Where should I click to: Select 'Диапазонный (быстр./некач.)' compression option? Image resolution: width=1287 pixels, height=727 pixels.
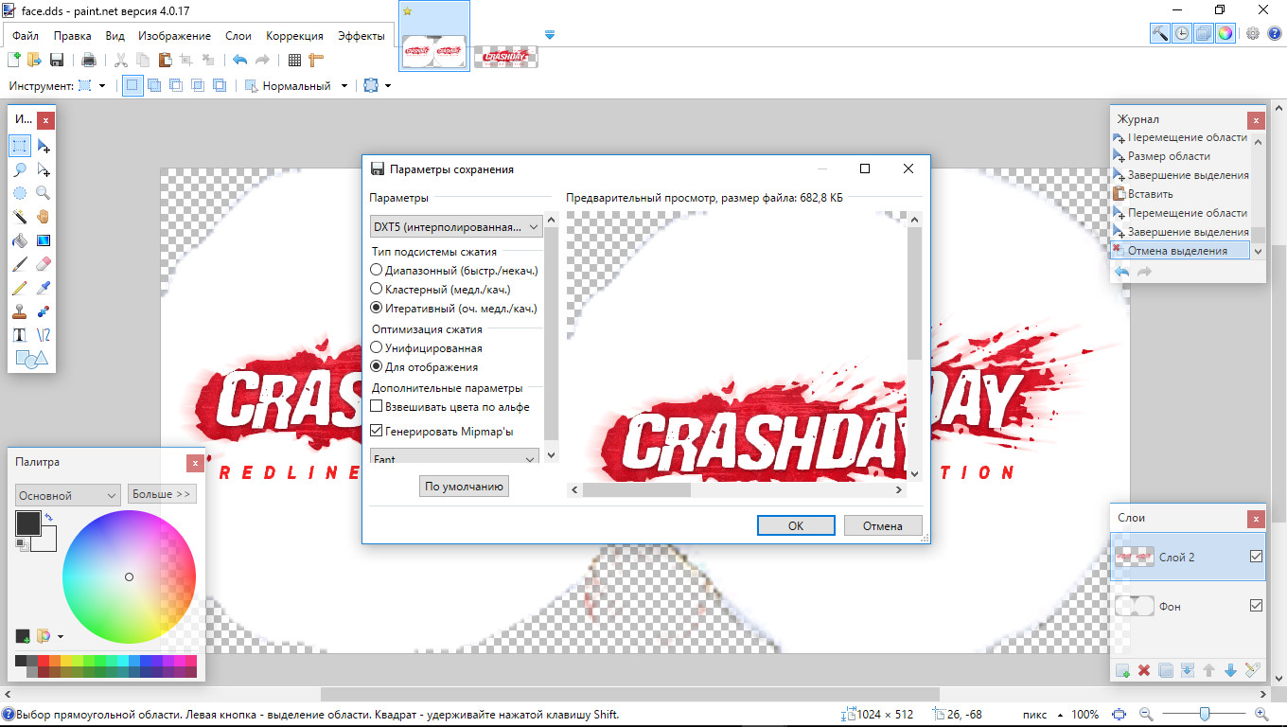pos(453,270)
